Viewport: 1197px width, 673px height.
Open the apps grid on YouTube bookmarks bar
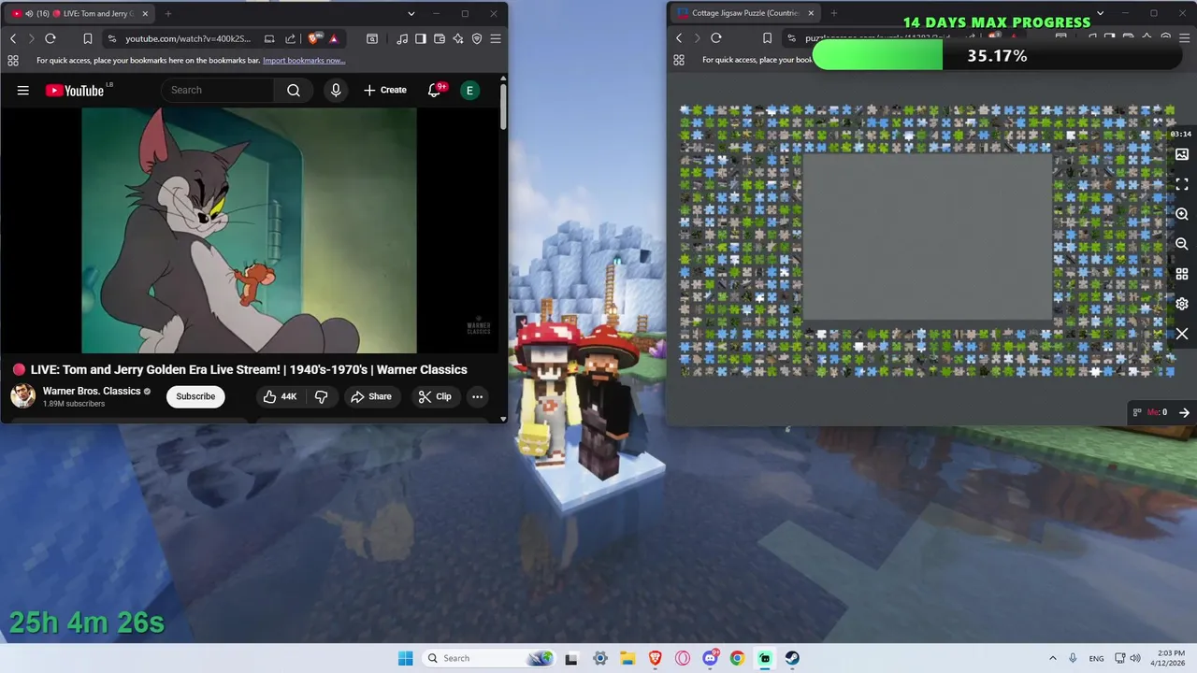click(x=13, y=61)
